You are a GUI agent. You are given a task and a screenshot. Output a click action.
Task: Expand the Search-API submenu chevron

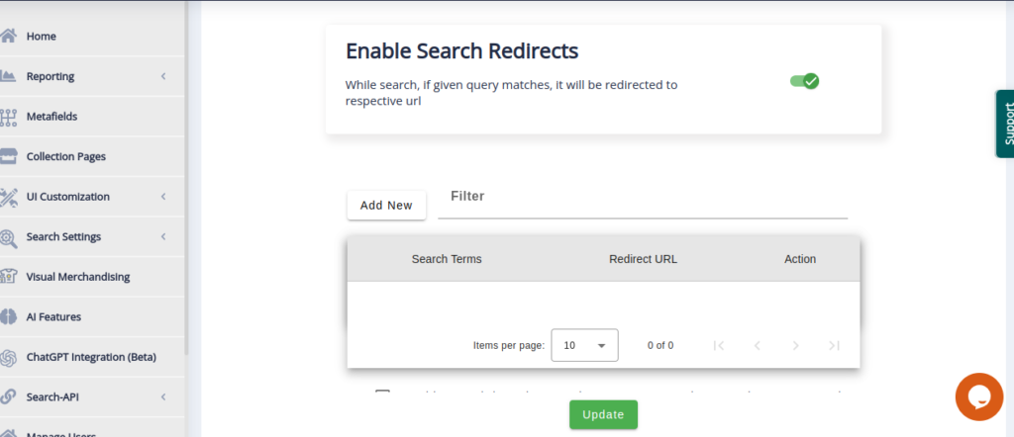(x=163, y=397)
